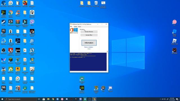The image size is (180, 101).
Task: Open Task View from the taskbar
Action: tap(39, 99)
